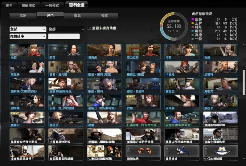Select the 瑞典北極復仇者 card

tap(221, 136)
